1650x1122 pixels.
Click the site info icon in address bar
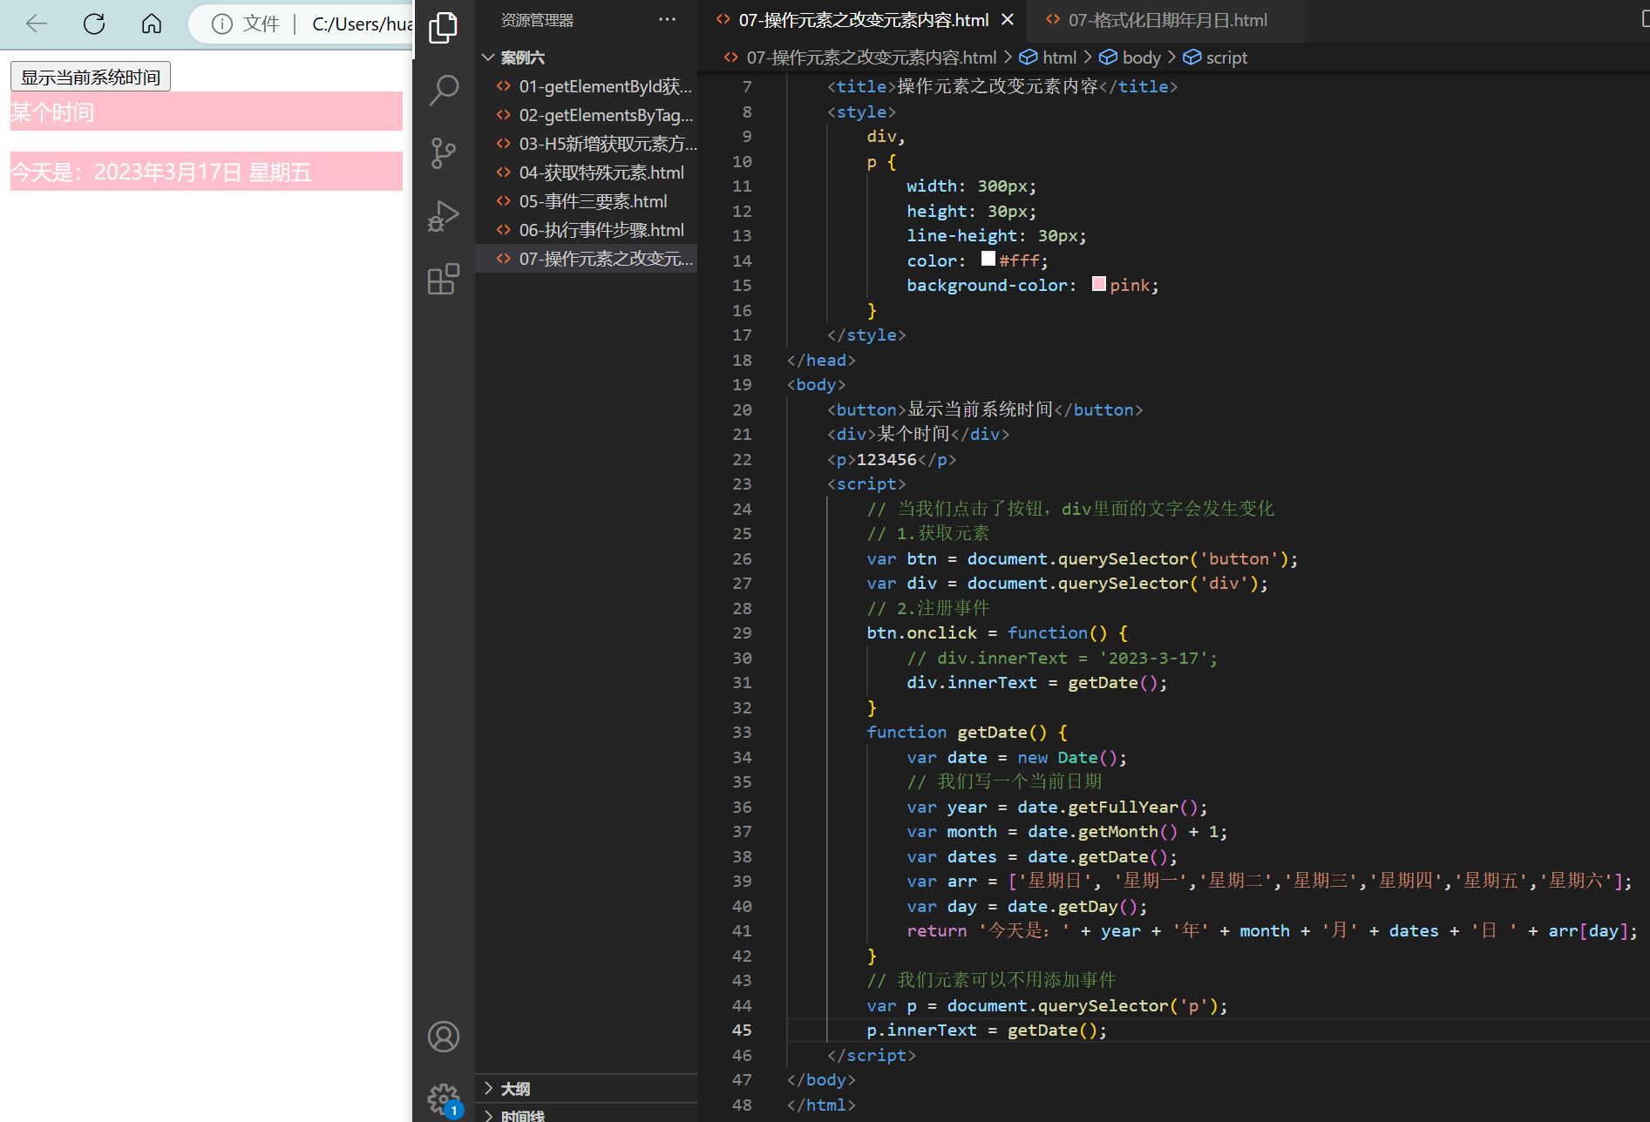coord(222,24)
